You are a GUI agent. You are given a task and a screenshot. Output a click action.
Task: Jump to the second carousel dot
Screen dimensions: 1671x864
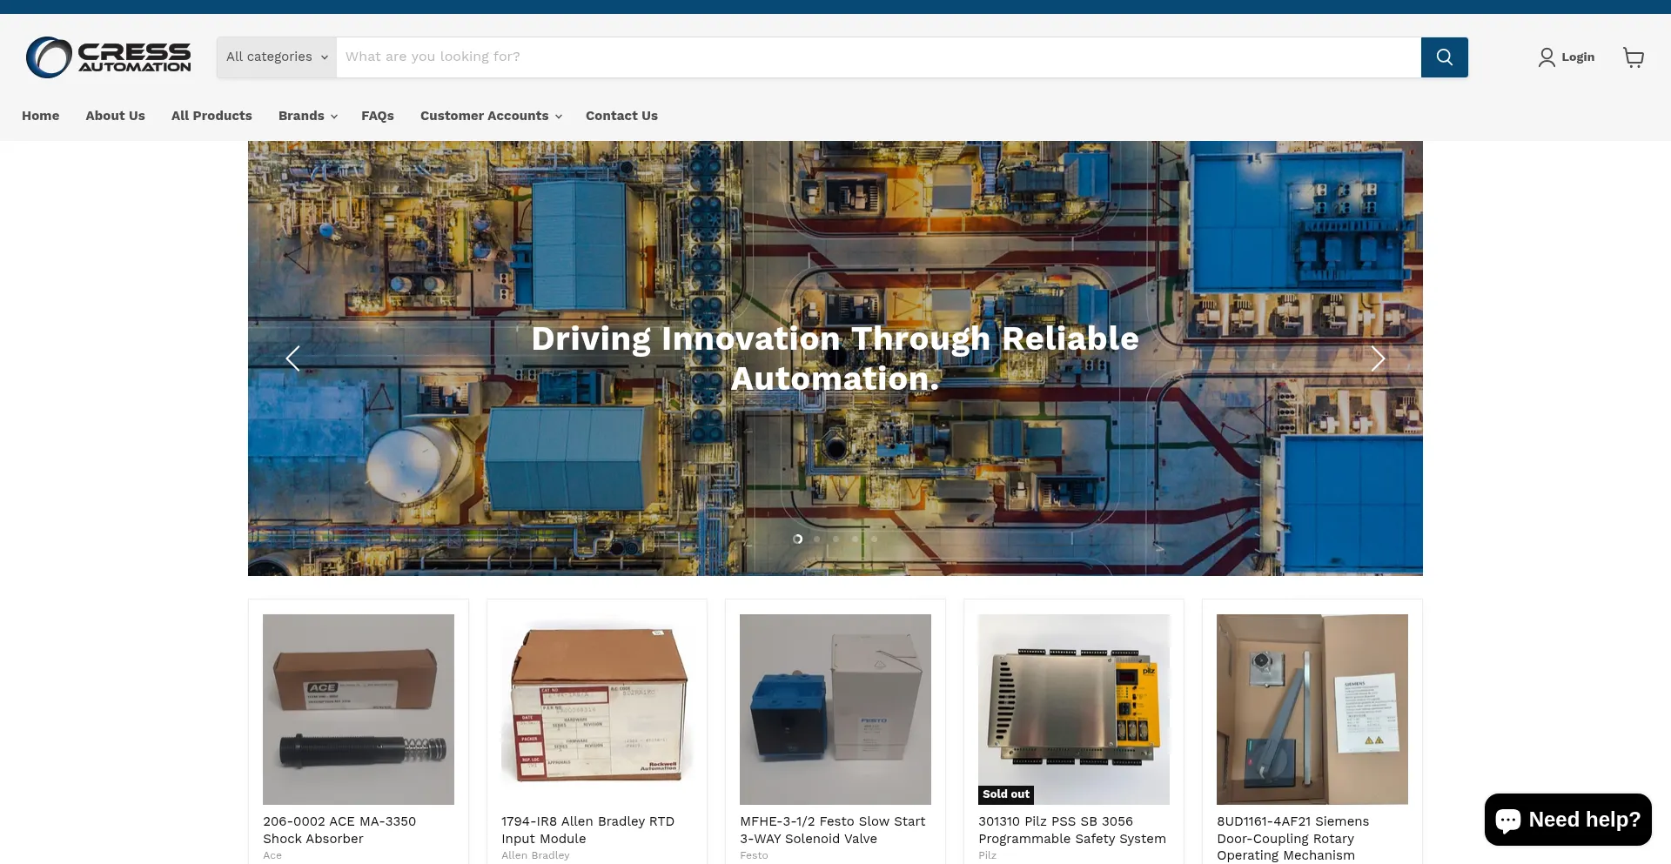tap(816, 539)
